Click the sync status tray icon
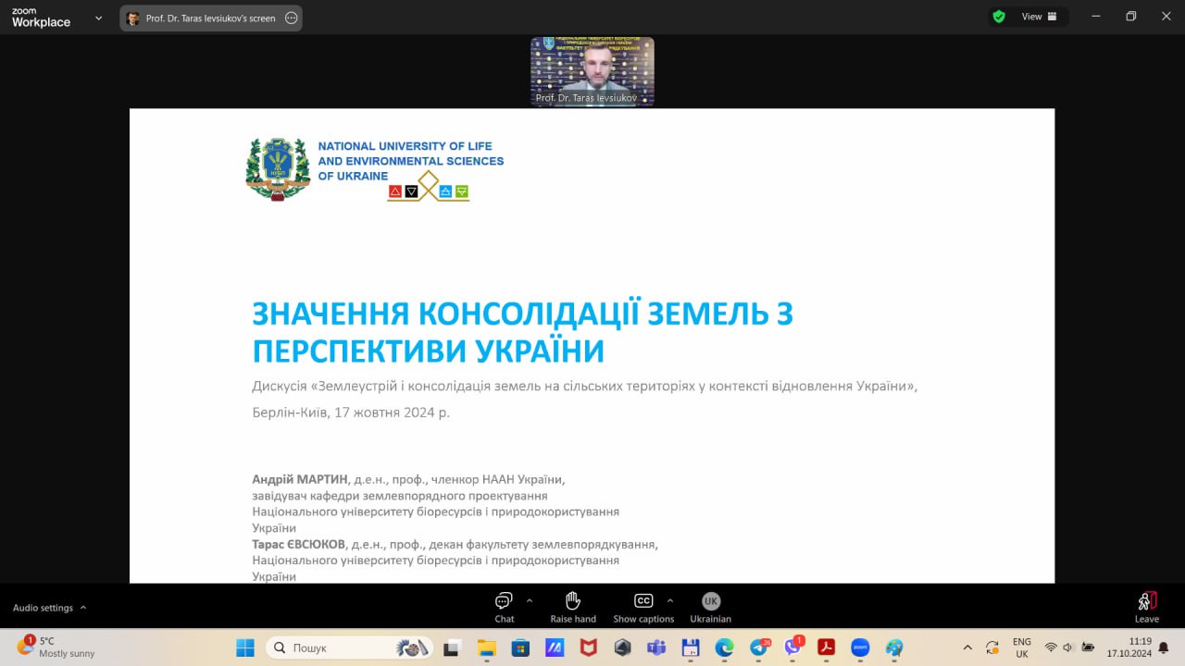 (992, 647)
